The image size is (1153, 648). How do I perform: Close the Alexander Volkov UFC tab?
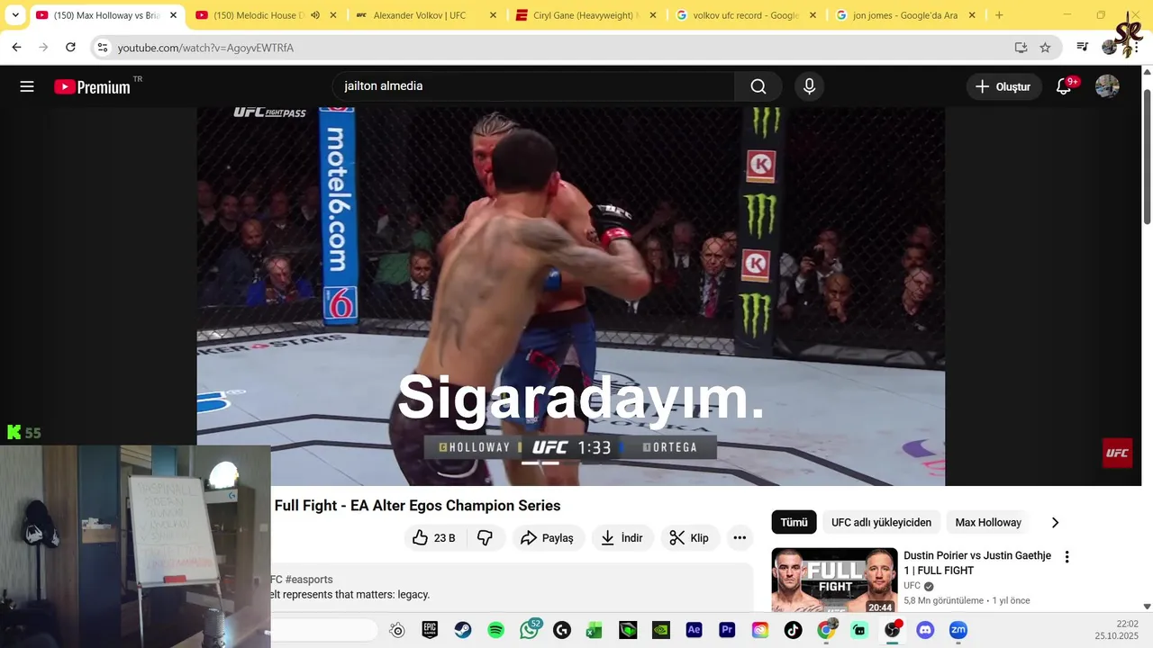pyautogui.click(x=493, y=15)
